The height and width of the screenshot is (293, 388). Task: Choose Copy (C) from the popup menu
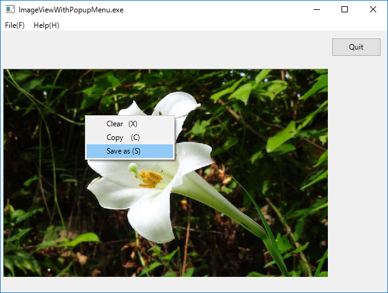(x=130, y=138)
